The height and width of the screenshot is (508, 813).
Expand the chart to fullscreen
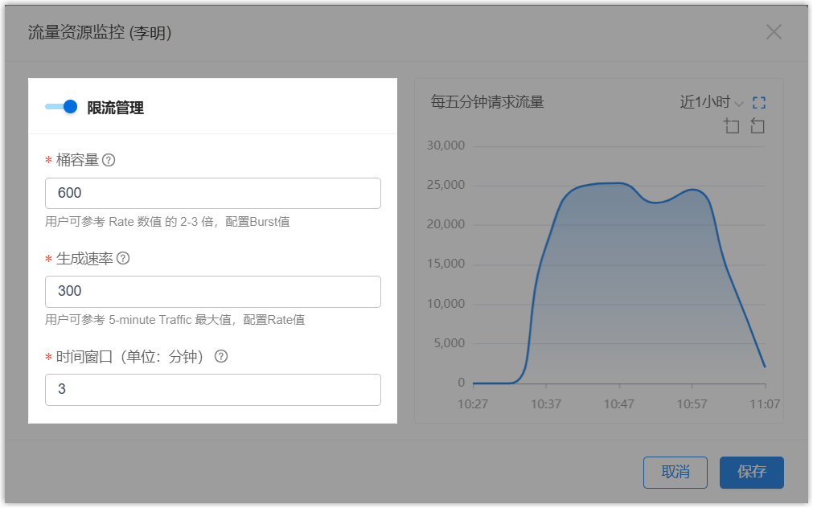[759, 103]
